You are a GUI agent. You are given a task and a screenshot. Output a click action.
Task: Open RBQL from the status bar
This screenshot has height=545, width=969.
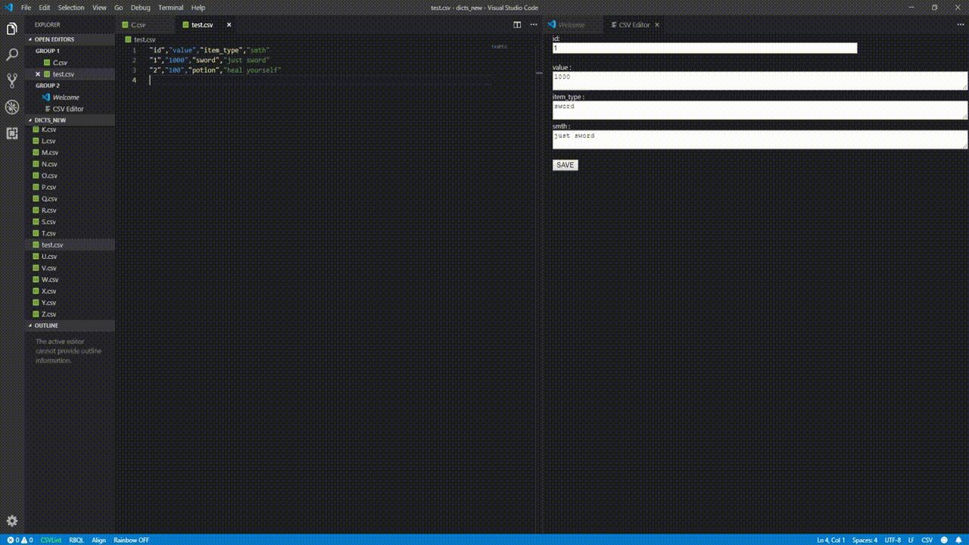[76, 540]
